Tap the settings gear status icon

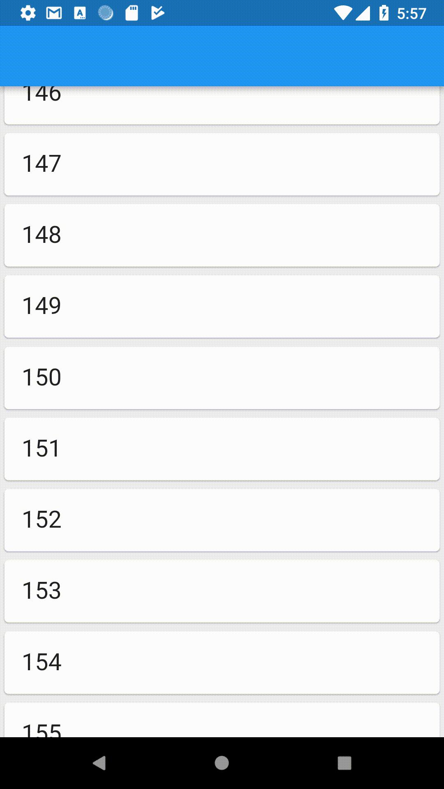28,13
